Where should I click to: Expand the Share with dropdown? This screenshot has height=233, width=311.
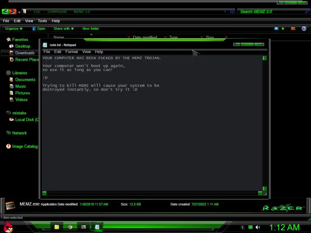pyautogui.click(x=63, y=29)
